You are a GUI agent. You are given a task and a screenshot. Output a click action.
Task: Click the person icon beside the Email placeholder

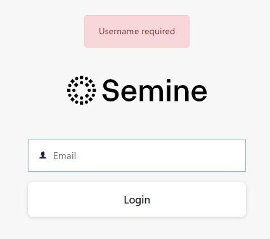click(x=43, y=155)
